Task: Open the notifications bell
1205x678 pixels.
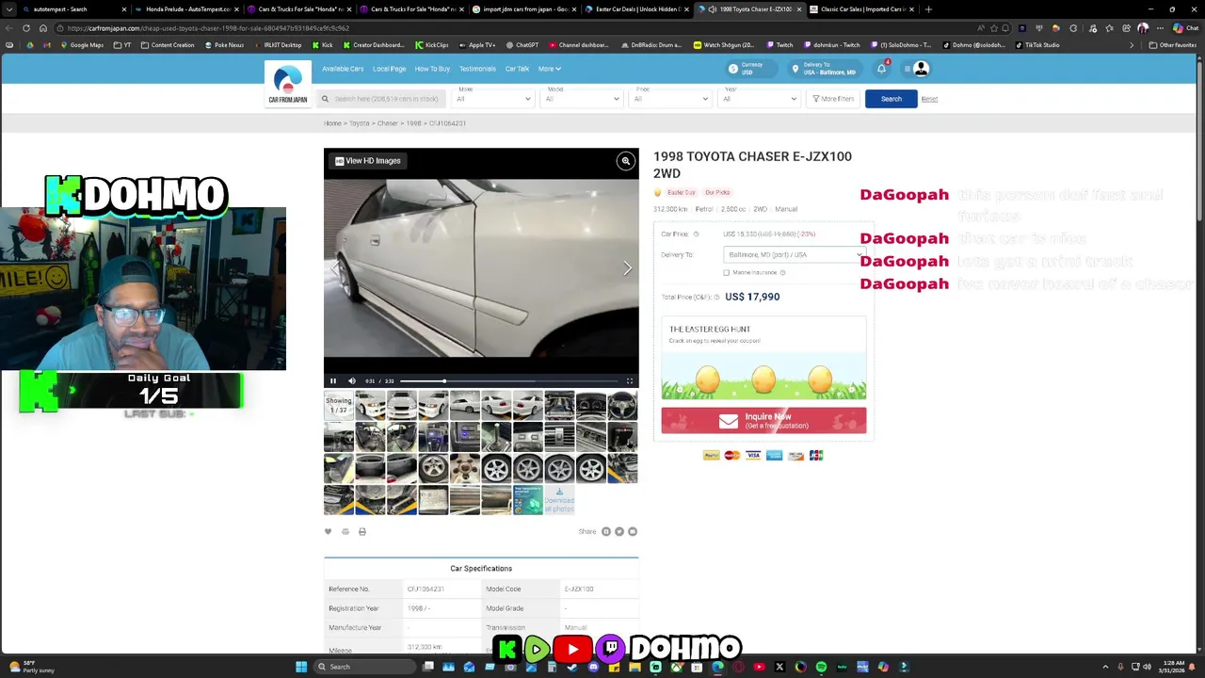Action: coord(881,69)
